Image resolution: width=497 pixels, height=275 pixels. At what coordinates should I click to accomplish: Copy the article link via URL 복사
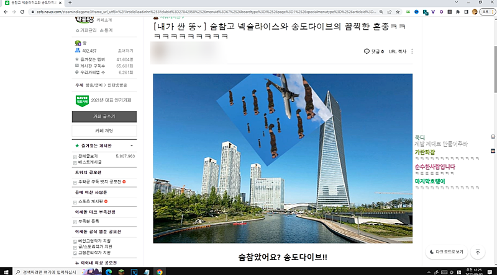point(397,51)
